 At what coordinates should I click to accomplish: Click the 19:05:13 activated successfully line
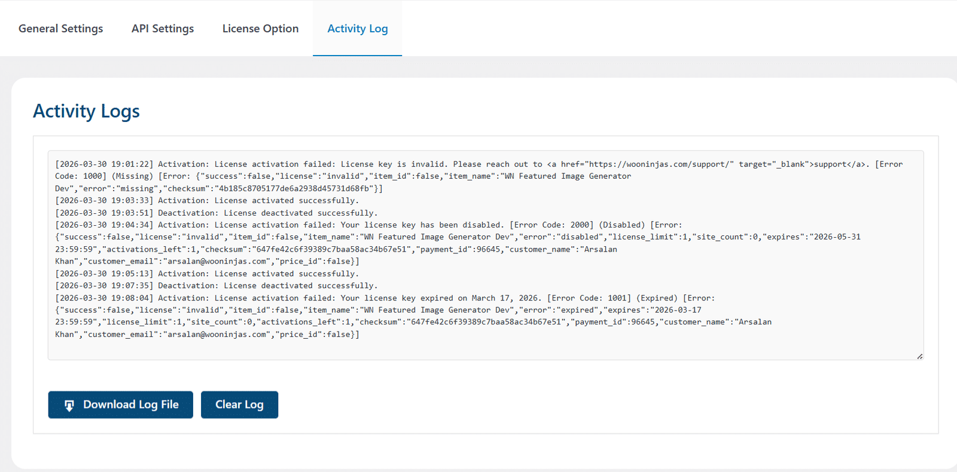coord(207,274)
